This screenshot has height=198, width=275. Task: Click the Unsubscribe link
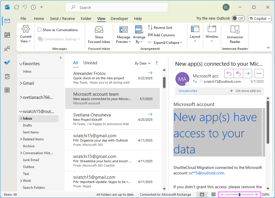[188, 91]
